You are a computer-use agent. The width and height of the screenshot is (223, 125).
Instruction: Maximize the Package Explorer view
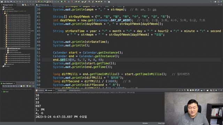click(33, 5)
